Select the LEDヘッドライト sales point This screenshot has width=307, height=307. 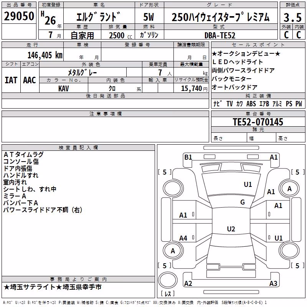coord(237,62)
